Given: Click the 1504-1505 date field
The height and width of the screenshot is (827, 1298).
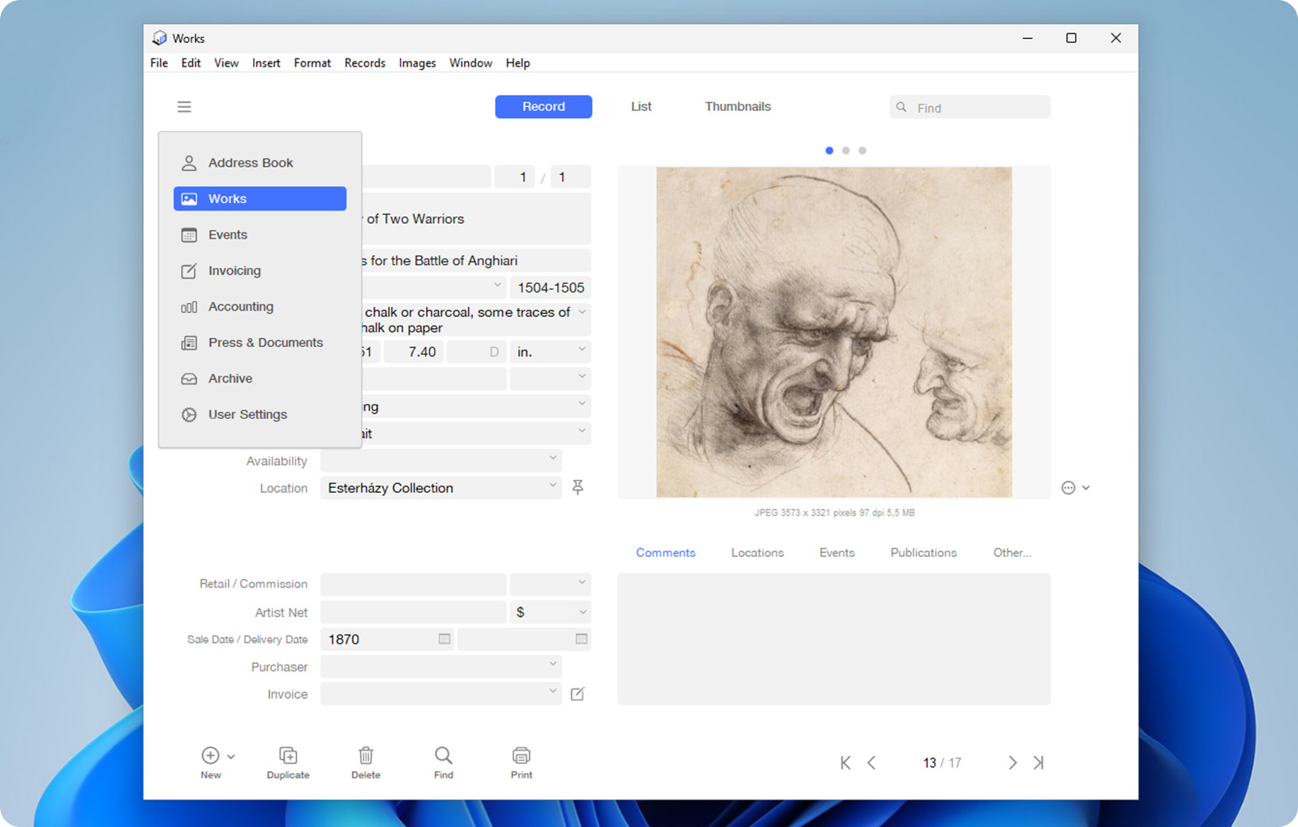Looking at the screenshot, I should (x=551, y=288).
